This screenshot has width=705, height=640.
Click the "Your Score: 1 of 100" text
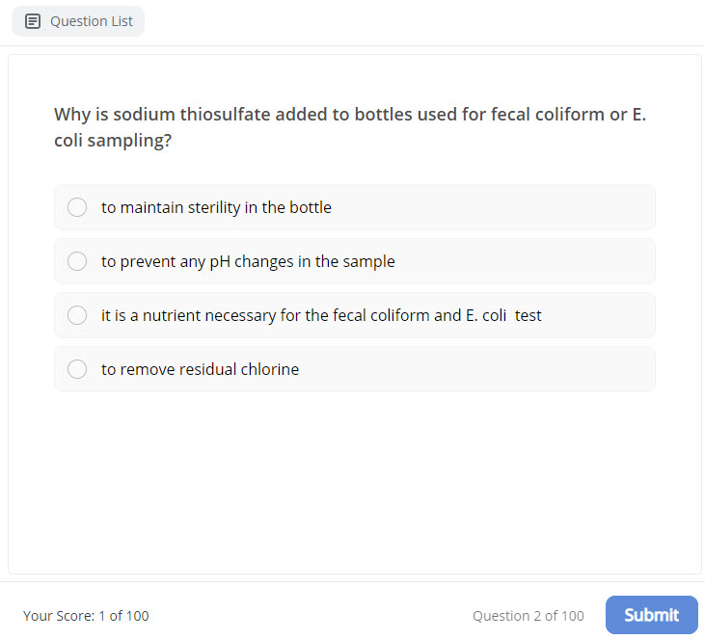pyautogui.click(x=86, y=616)
